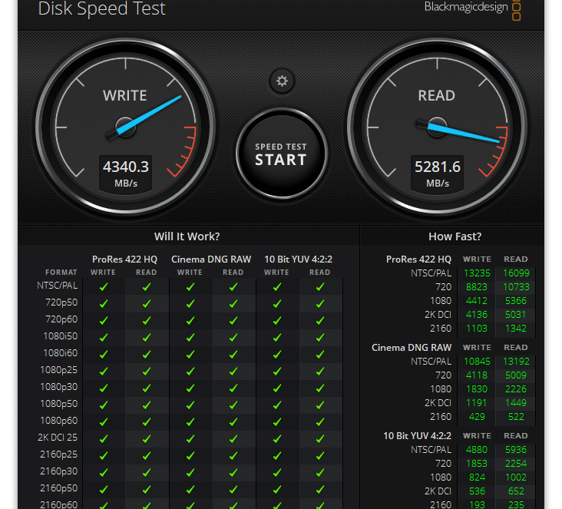Image resolution: width=562 pixels, height=509 pixels.
Task: Click the 2160p50 row label
Action: [59, 488]
